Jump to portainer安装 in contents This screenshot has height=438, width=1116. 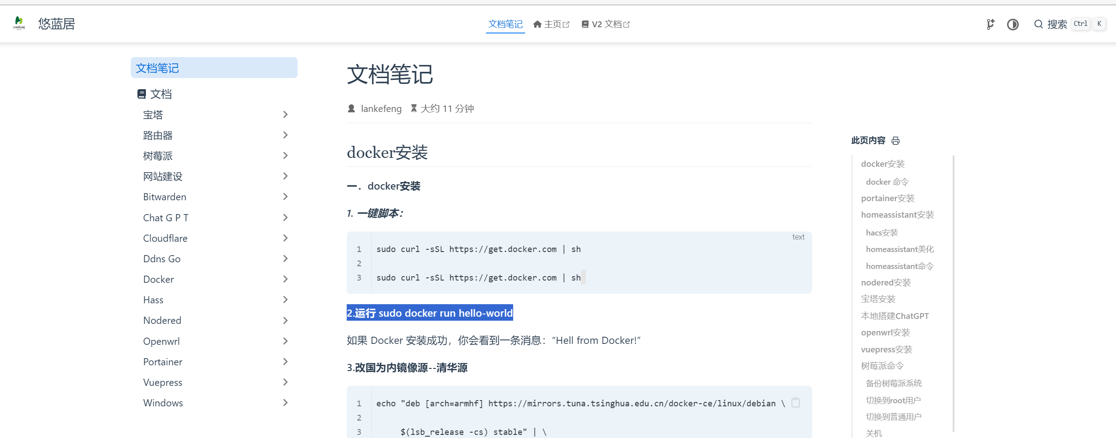[x=888, y=198]
